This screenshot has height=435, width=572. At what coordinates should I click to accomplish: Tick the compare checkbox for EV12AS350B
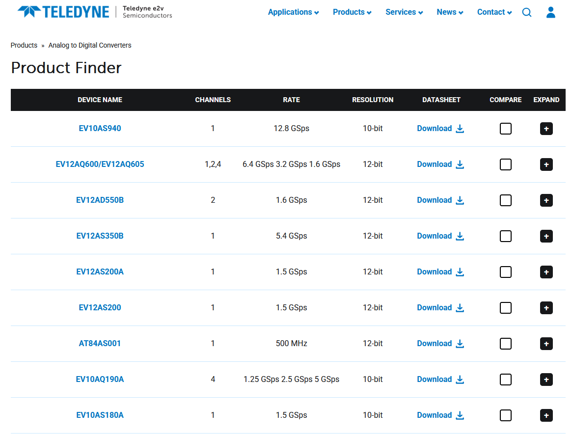505,236
